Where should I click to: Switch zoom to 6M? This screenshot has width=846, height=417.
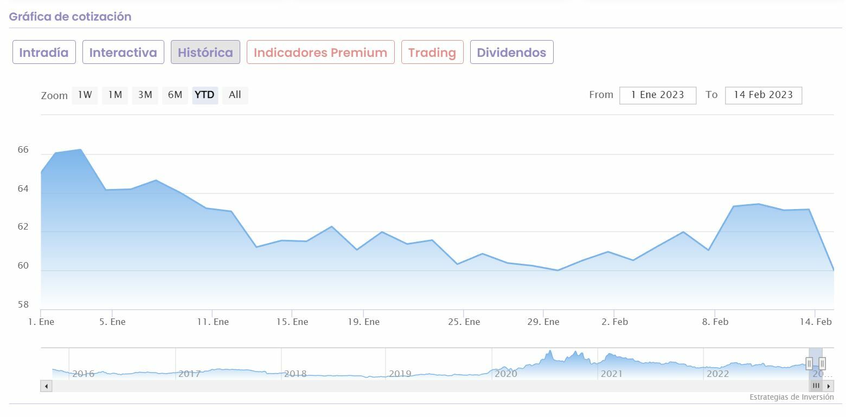click(175, 95)
